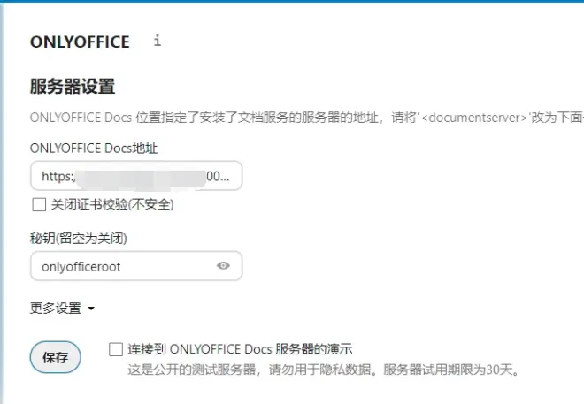Click the 秘钥(留空为关闭) label

tap(79, 239)
